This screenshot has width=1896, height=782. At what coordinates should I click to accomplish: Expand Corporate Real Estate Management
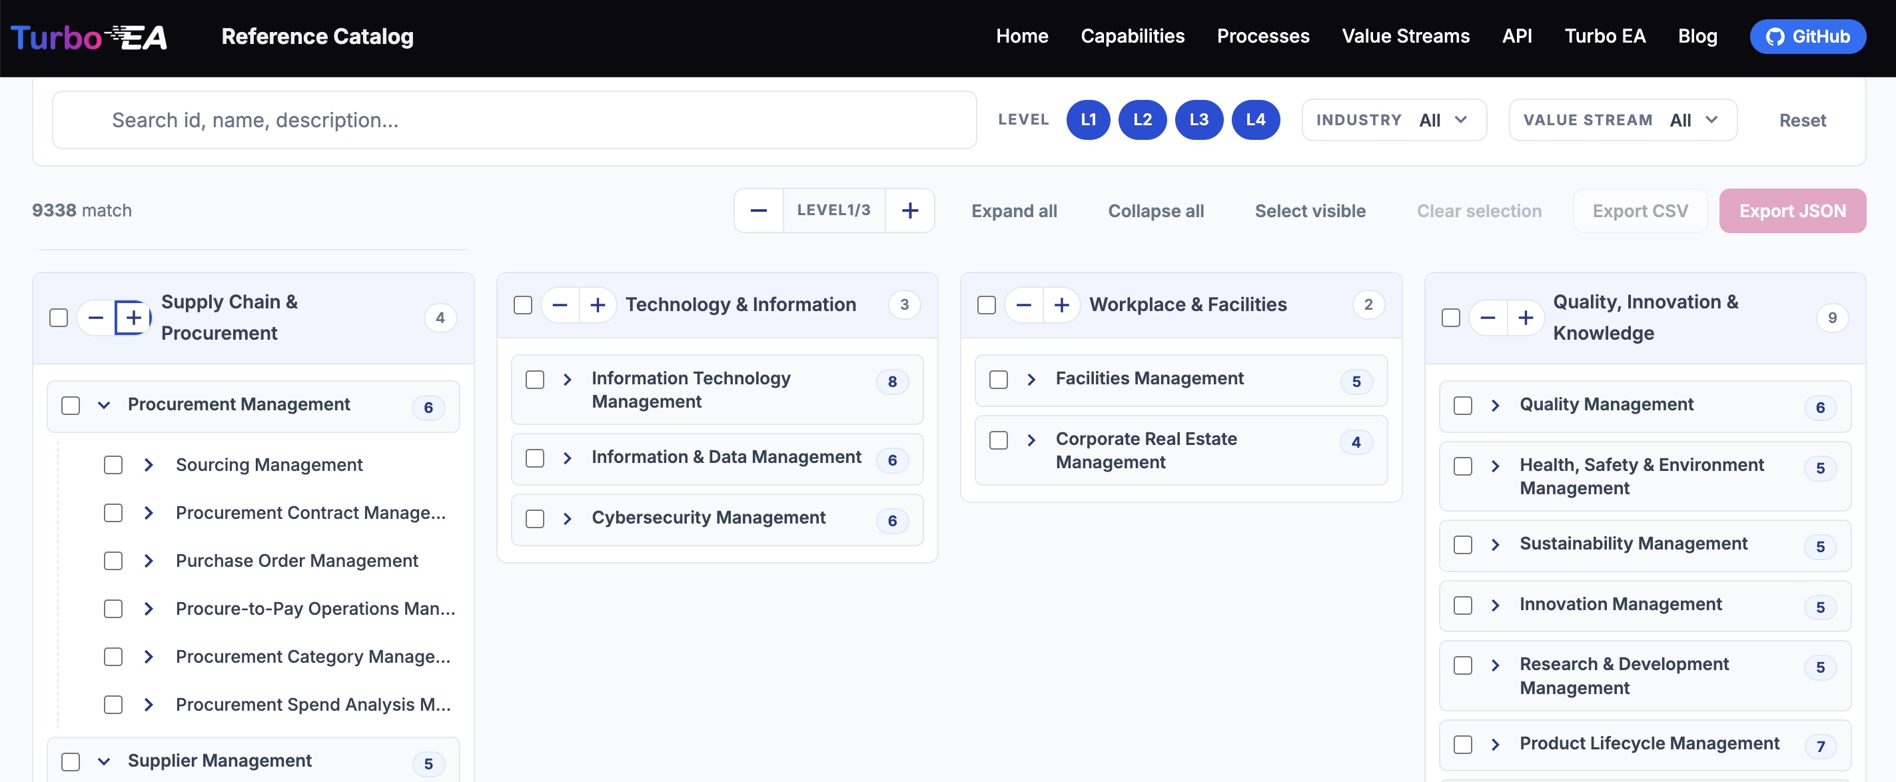1031,440
